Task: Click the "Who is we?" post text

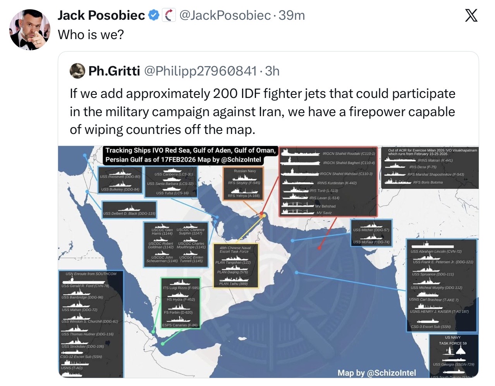Action: tap(91, 34)
